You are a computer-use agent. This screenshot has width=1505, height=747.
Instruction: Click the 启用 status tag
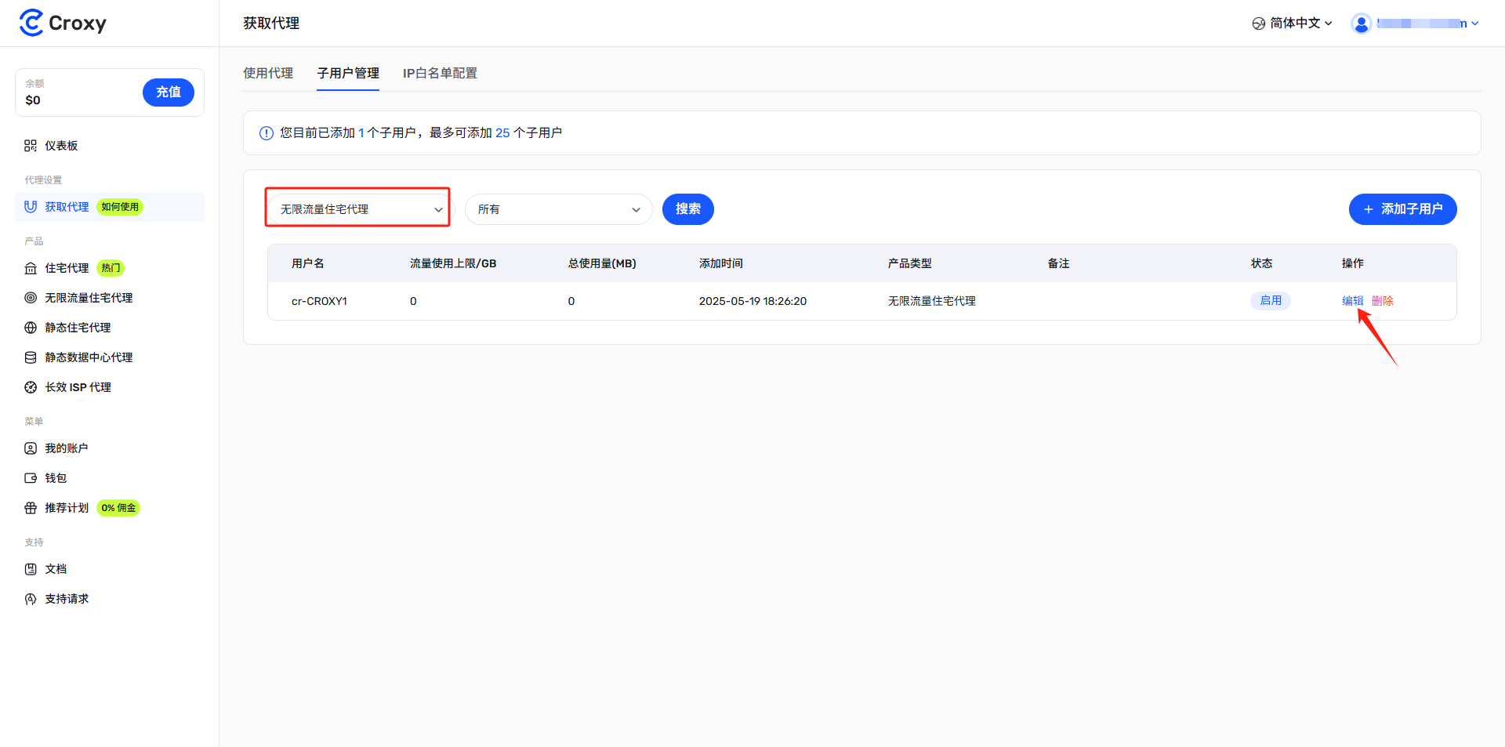(x=1271, y=301)
